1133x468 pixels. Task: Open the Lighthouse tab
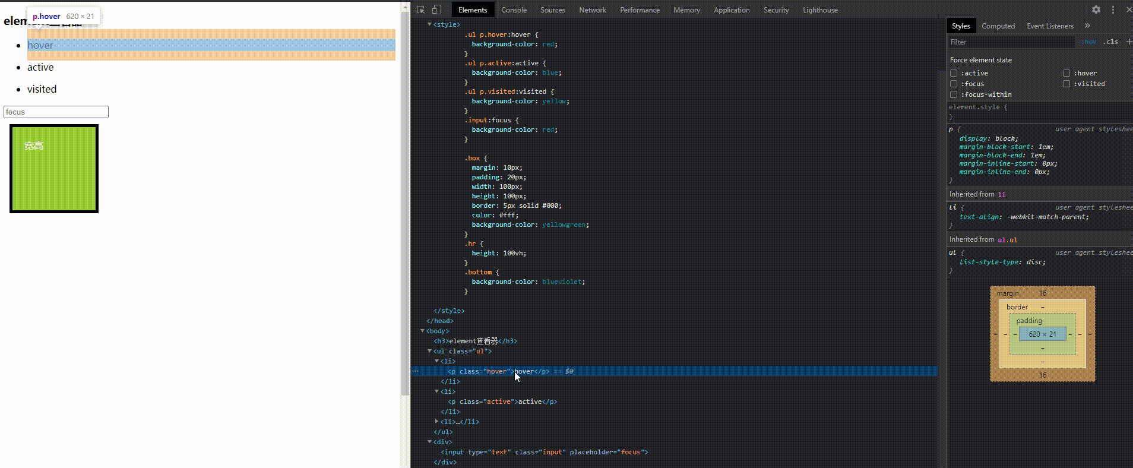point(820,10)
